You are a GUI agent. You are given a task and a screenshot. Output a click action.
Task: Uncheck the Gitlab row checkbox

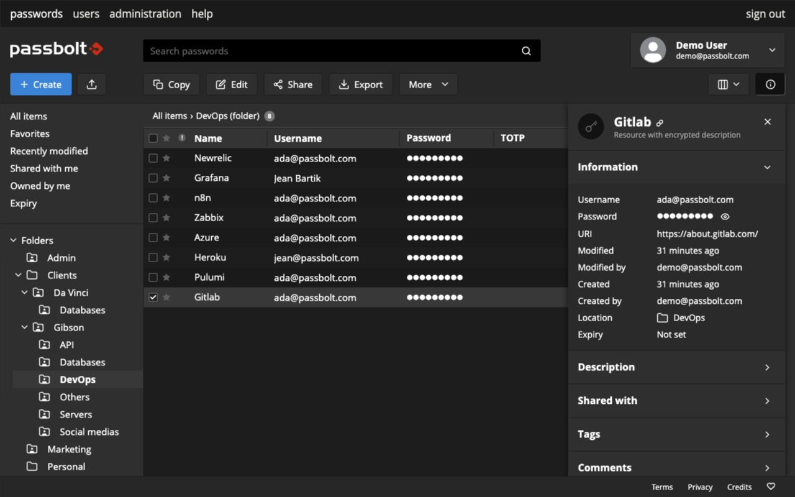[153, 297]
